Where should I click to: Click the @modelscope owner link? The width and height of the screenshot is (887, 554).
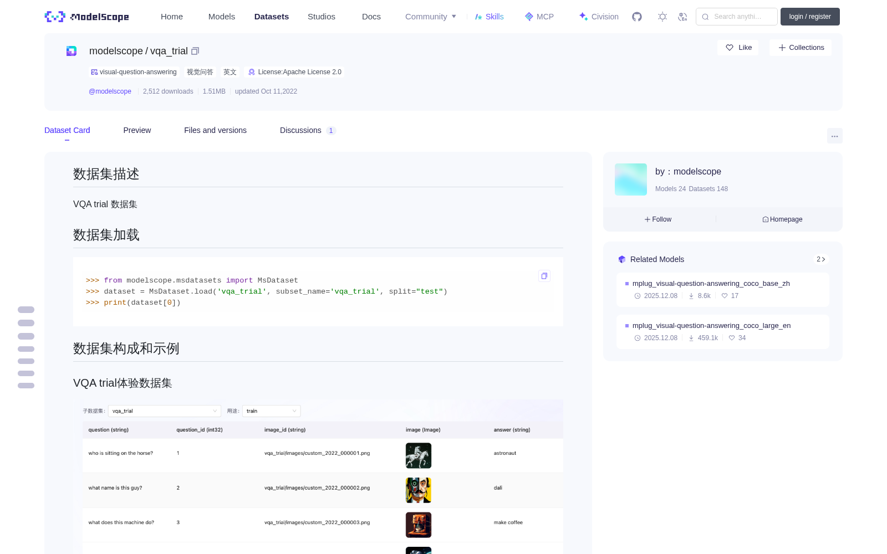click(110, 91)
